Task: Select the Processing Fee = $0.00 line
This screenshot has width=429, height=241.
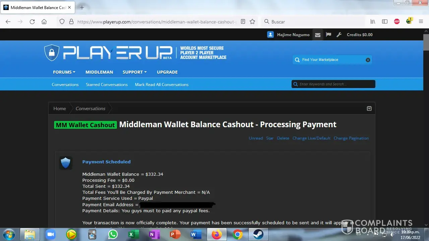Action: [x=108, y=180]
